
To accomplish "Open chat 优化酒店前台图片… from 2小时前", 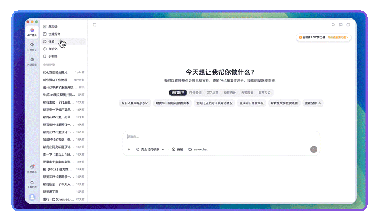I will click(x=63, y=72).
